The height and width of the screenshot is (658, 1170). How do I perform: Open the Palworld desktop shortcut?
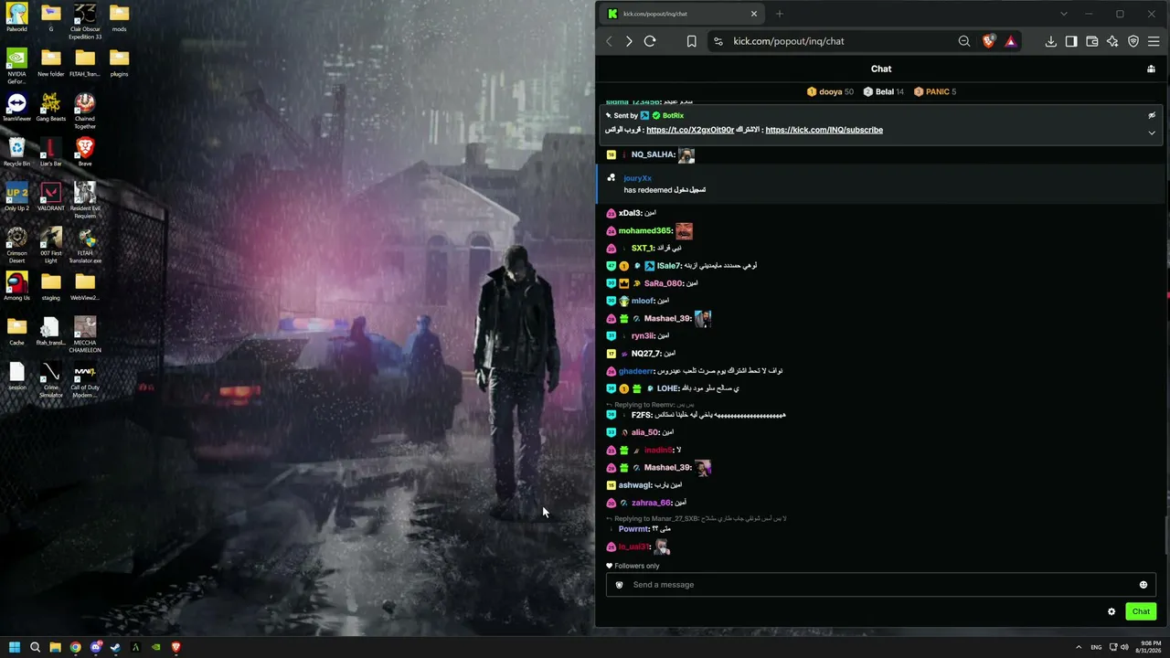tap(16, 17)
